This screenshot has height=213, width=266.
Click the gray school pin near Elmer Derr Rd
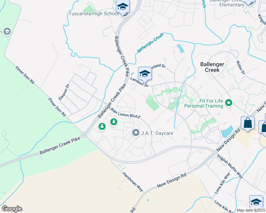pos(7,32)
